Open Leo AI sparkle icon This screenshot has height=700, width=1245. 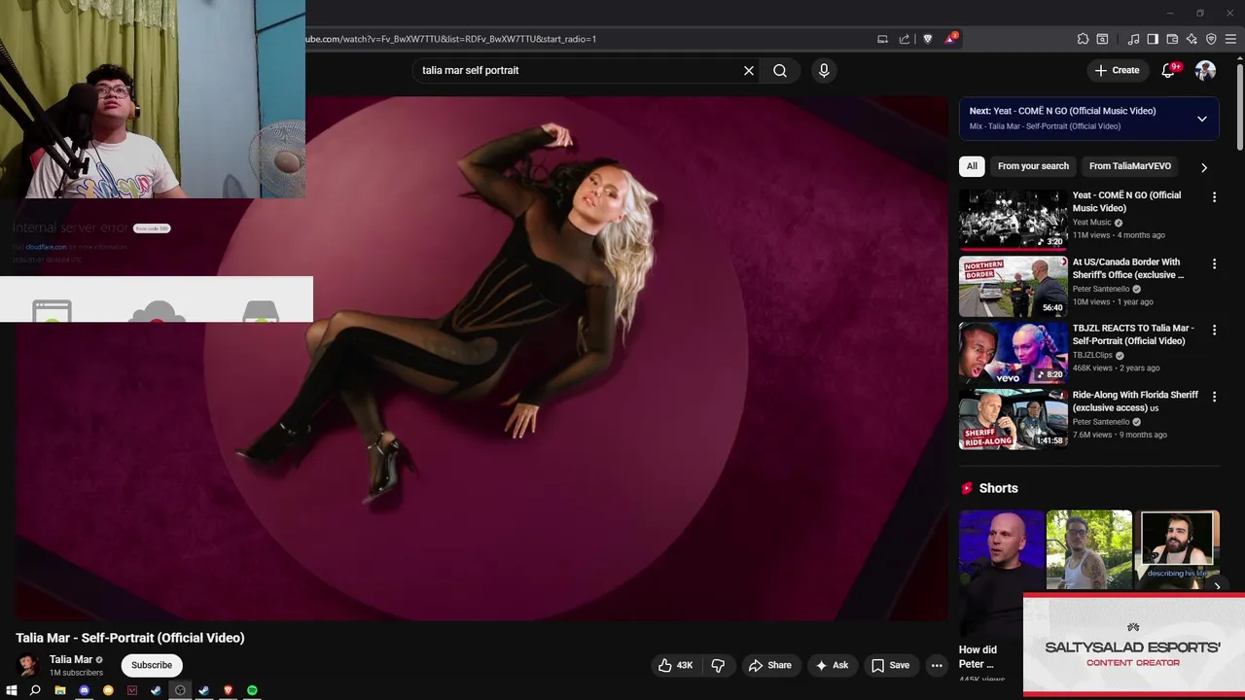coord(1192,39)
